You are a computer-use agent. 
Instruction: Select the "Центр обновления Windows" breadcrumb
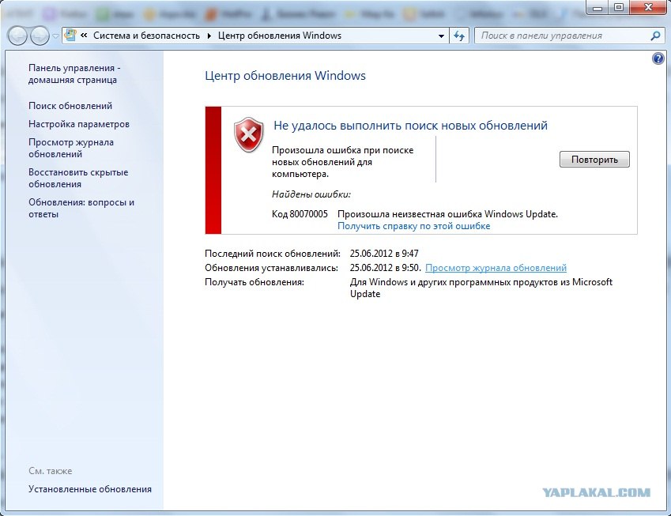click(280, 36)
